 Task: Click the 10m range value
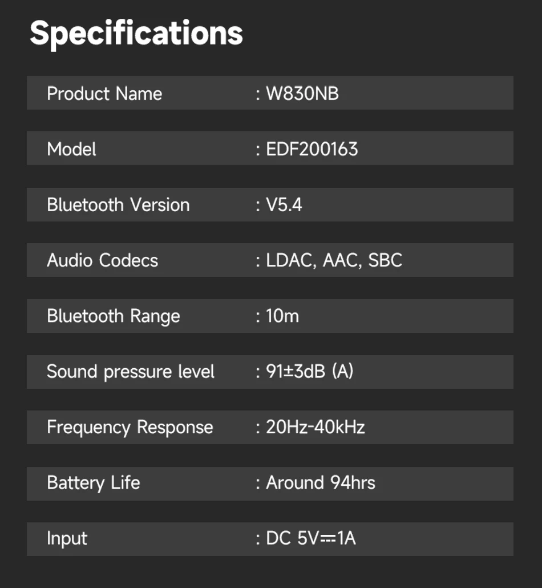tap(282, 316)
